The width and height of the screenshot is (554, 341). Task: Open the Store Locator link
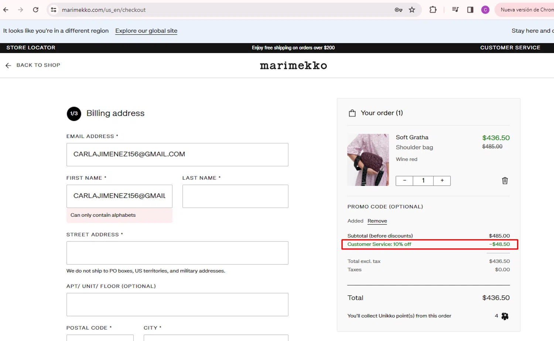pos(31,48)
